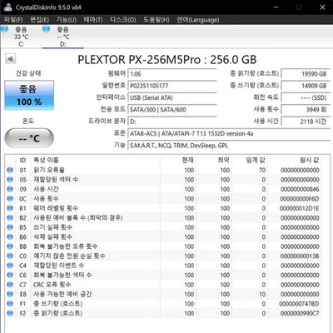The width and height of the screenshot is (333, 333).
Task: Click the status orb of attribute 0C
Action: click(10, 198)
